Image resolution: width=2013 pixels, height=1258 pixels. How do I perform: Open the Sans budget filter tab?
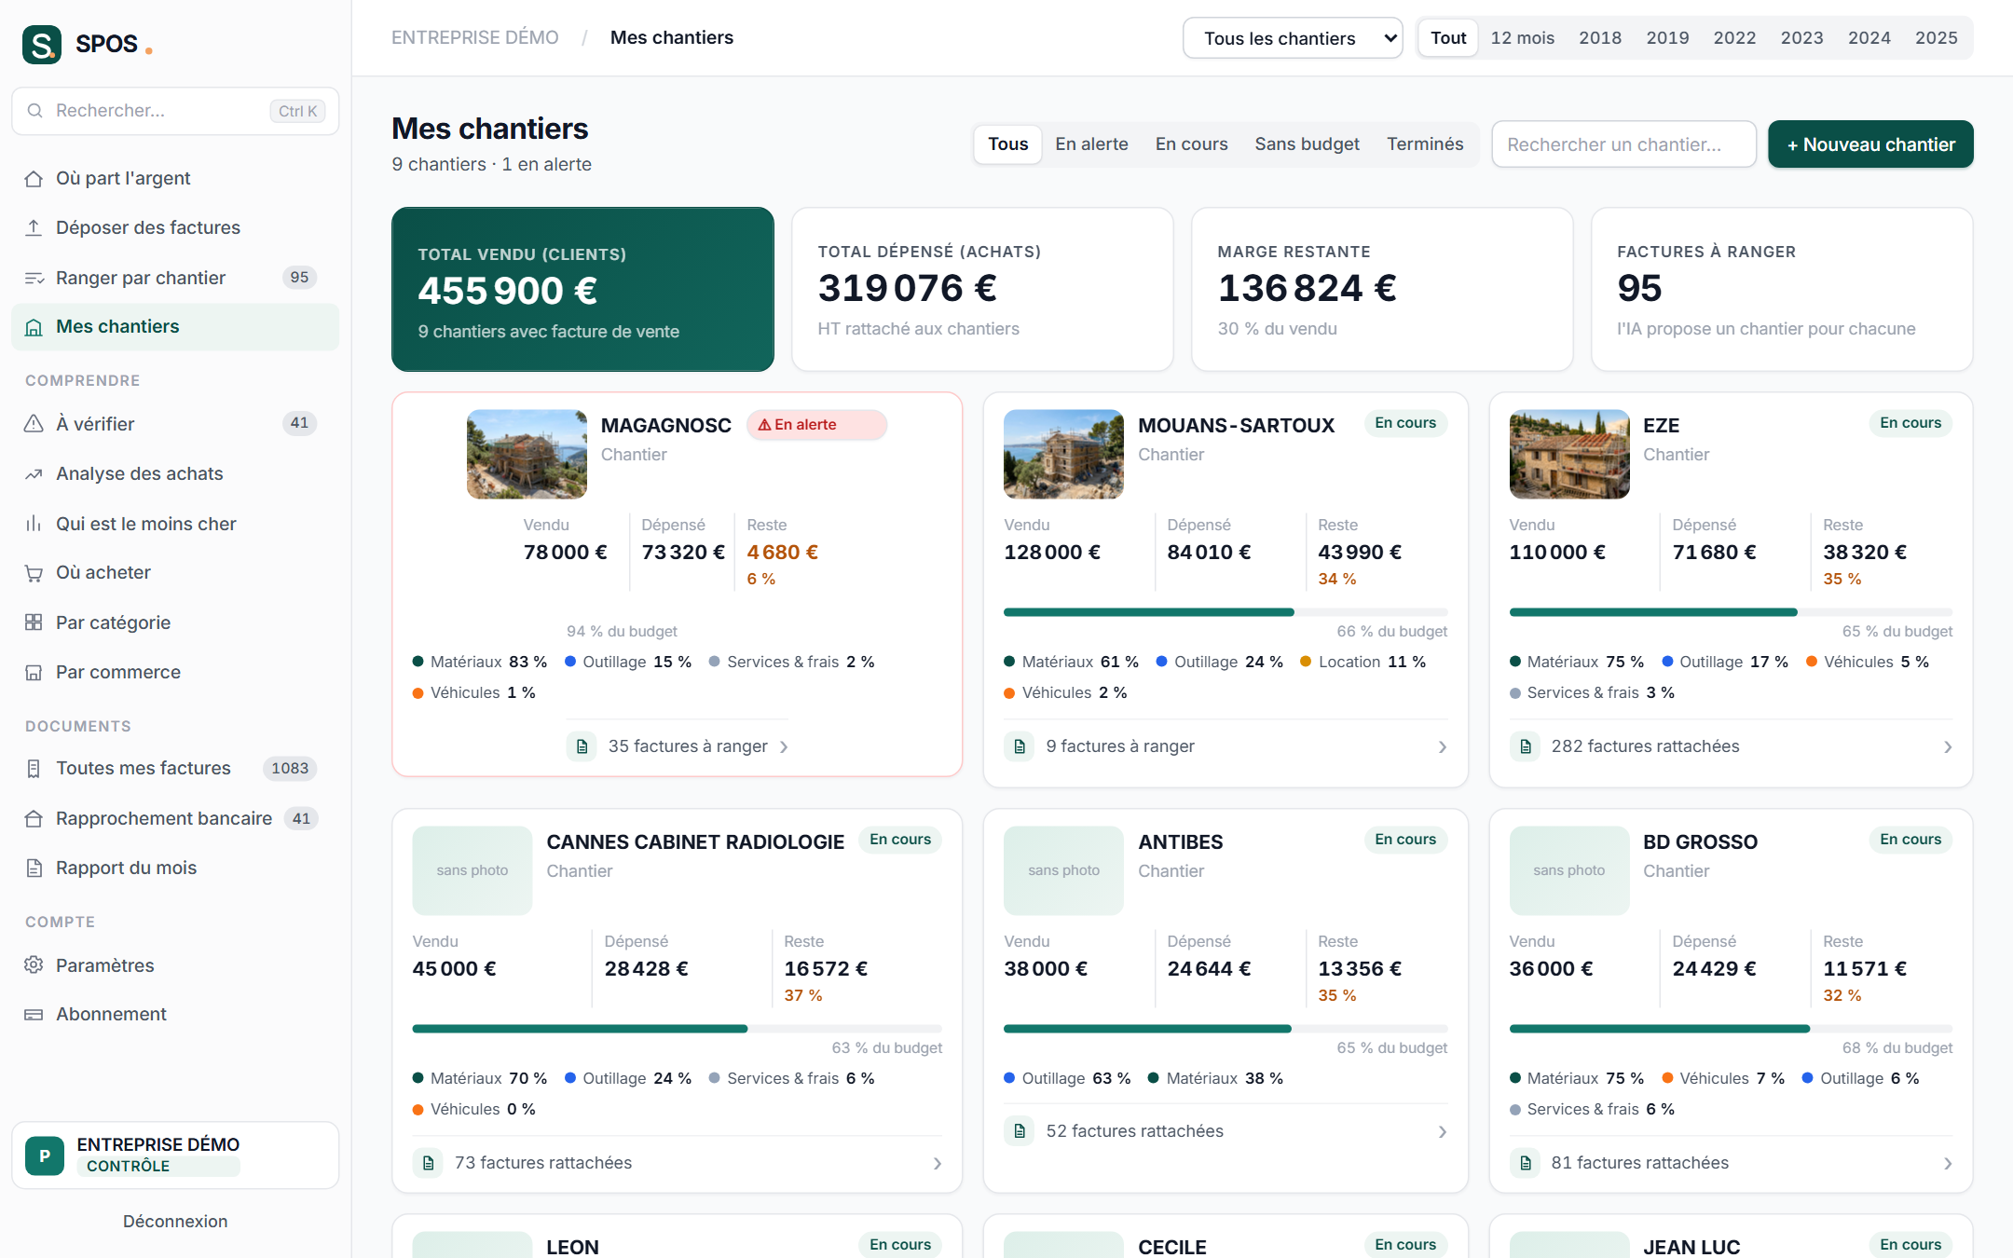(1307, 144)
